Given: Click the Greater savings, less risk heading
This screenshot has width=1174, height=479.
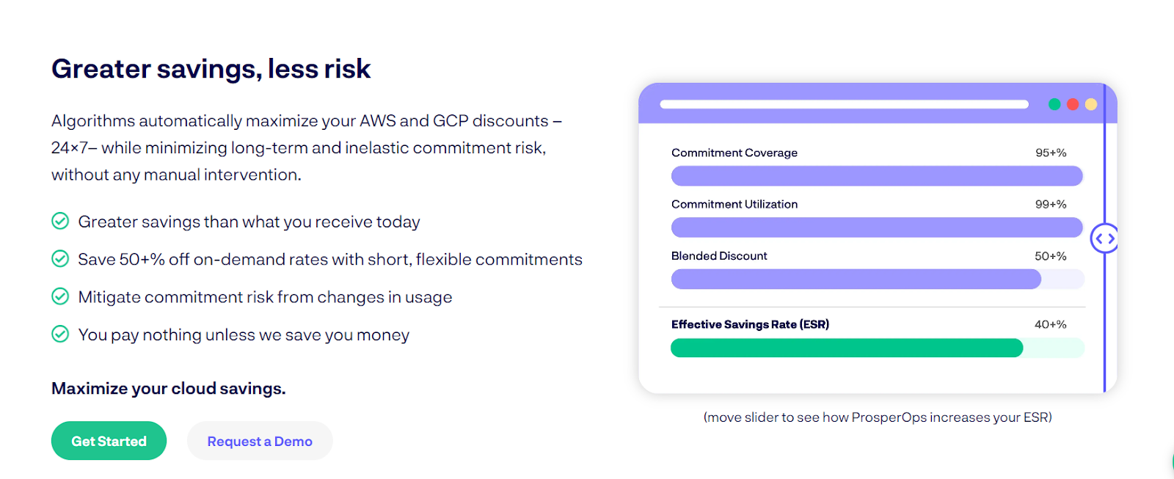Looking at the screenshot, I should point(211,69).
